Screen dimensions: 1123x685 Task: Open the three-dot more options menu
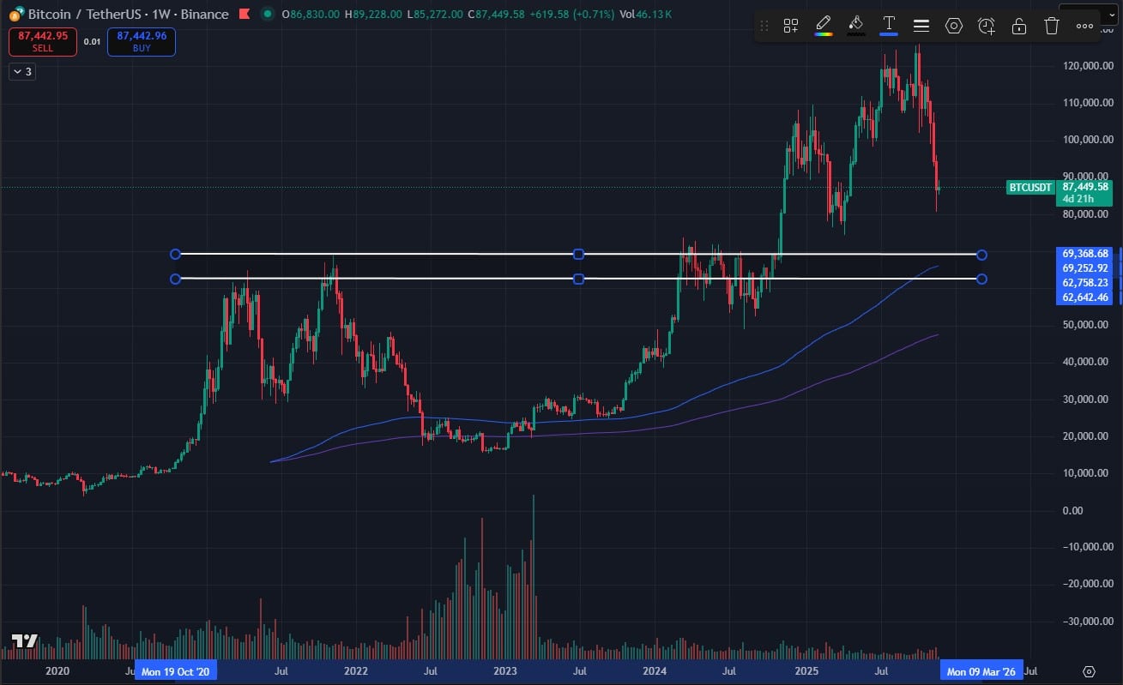click(1084, 26)
